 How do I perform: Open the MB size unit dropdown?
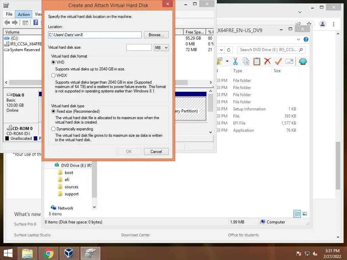click(x=161, y=47)
